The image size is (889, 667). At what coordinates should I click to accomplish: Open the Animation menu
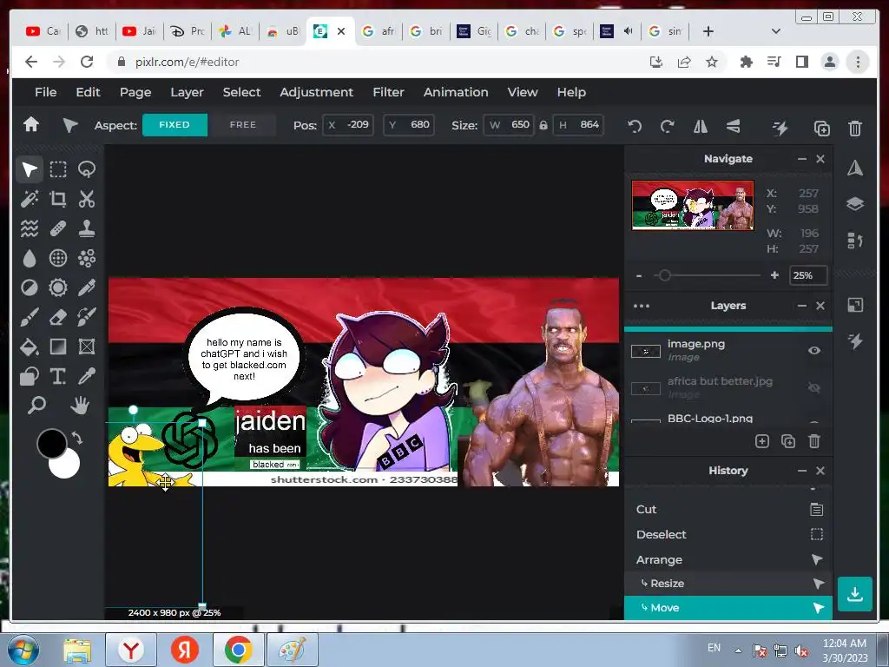456,92
